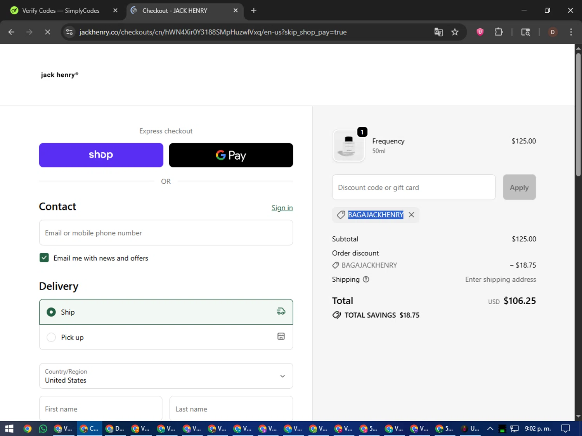Pay with the Google Pay button

pyautogui.click(x=231, y=155)
